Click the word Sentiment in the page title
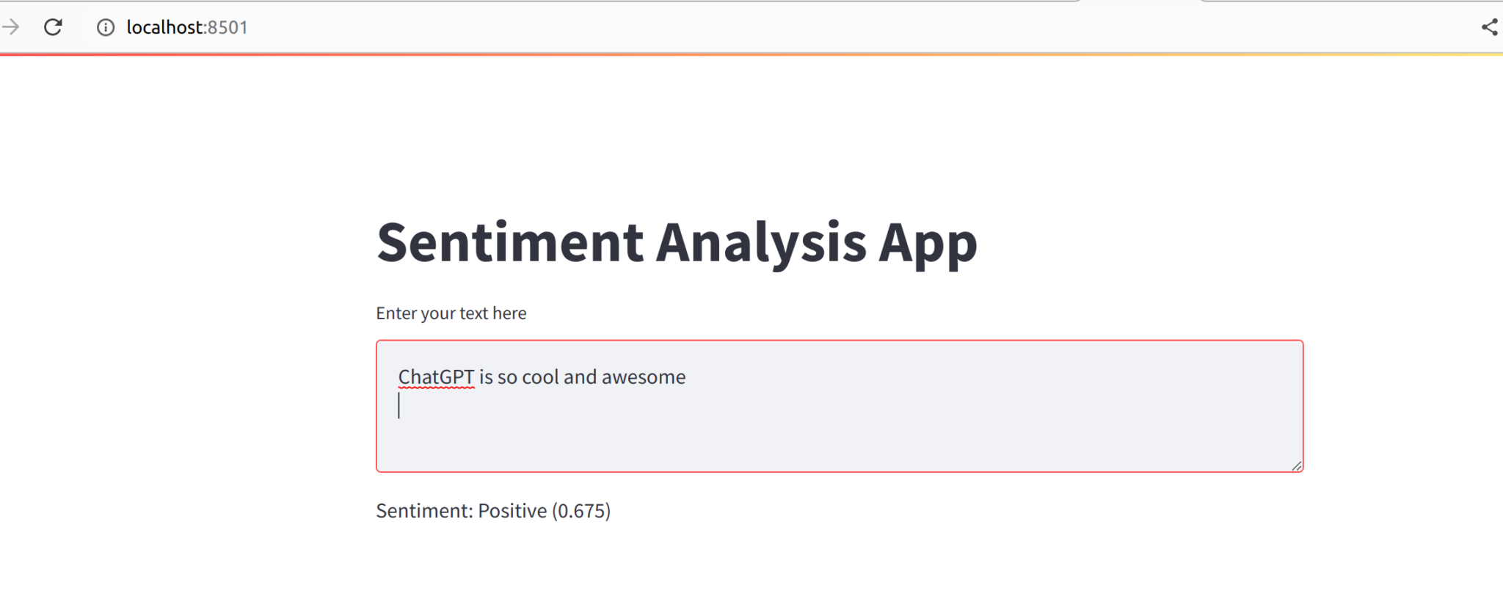Image resolution: width=1503 pixels, height=596 pixels. point(510,242)
